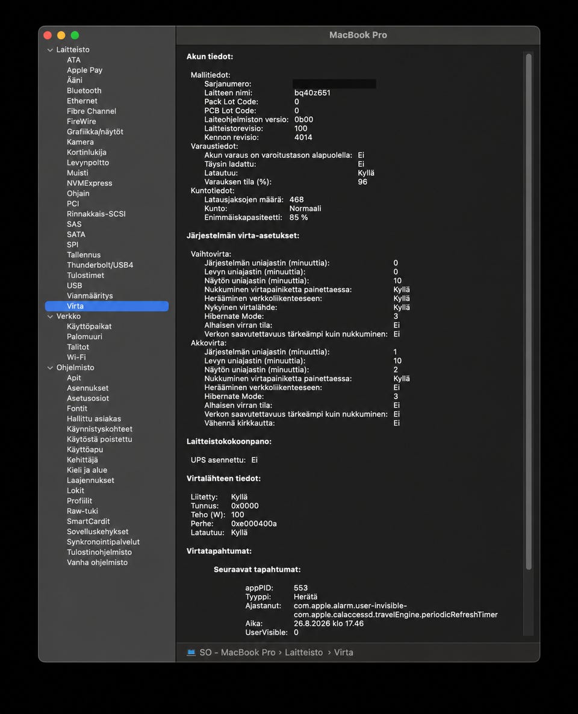This screenshot has height=714, width=578.
Task: Select Käynnistyskohteet in the sidebar
Action: tap(99, 429)
